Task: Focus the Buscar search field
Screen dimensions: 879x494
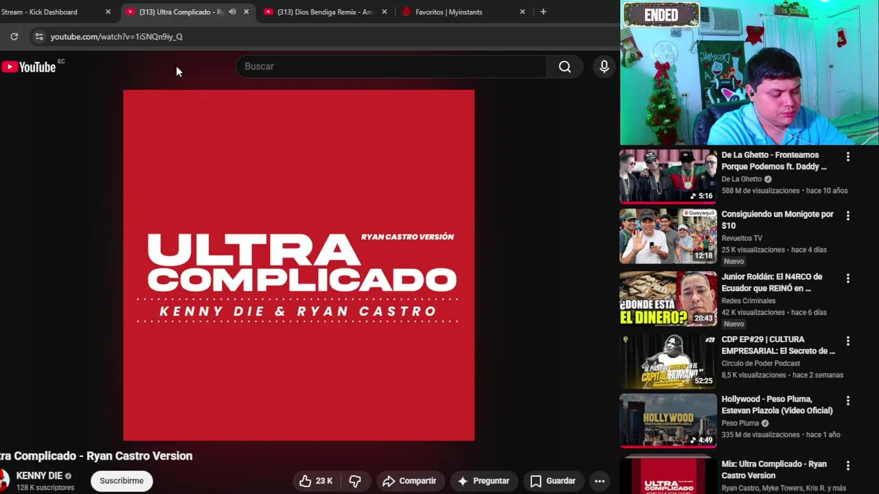Action: 391,67
